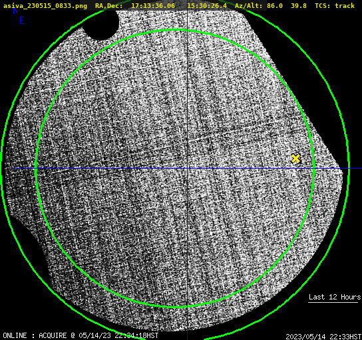Click the black circular mask near top

pos(101,24)
